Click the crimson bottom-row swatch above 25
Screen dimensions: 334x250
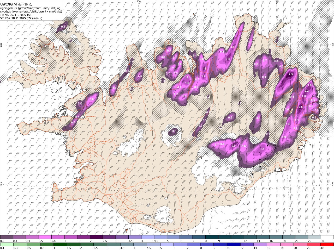pos(314,244)
